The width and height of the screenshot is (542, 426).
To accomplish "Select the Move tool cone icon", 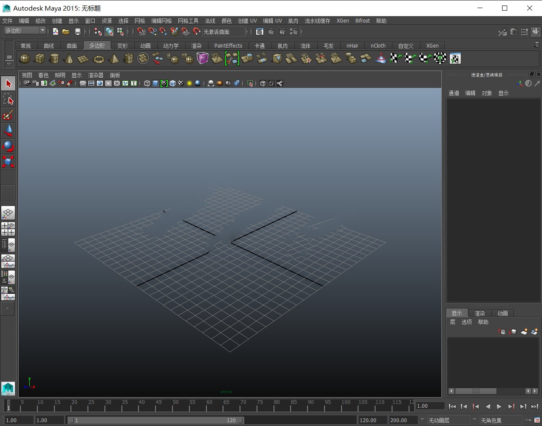I will point(8,131).
